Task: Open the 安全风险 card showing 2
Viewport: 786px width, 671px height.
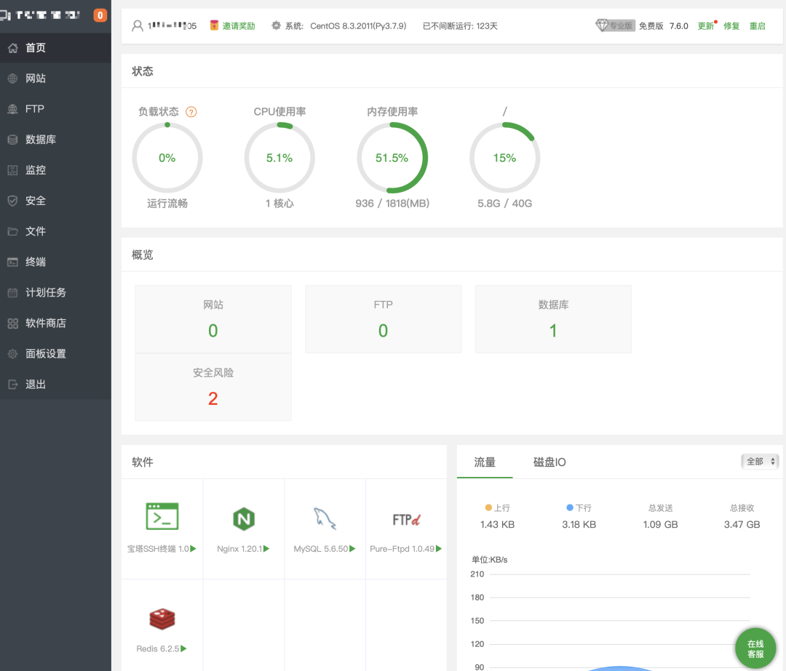Action: point(213,387)
